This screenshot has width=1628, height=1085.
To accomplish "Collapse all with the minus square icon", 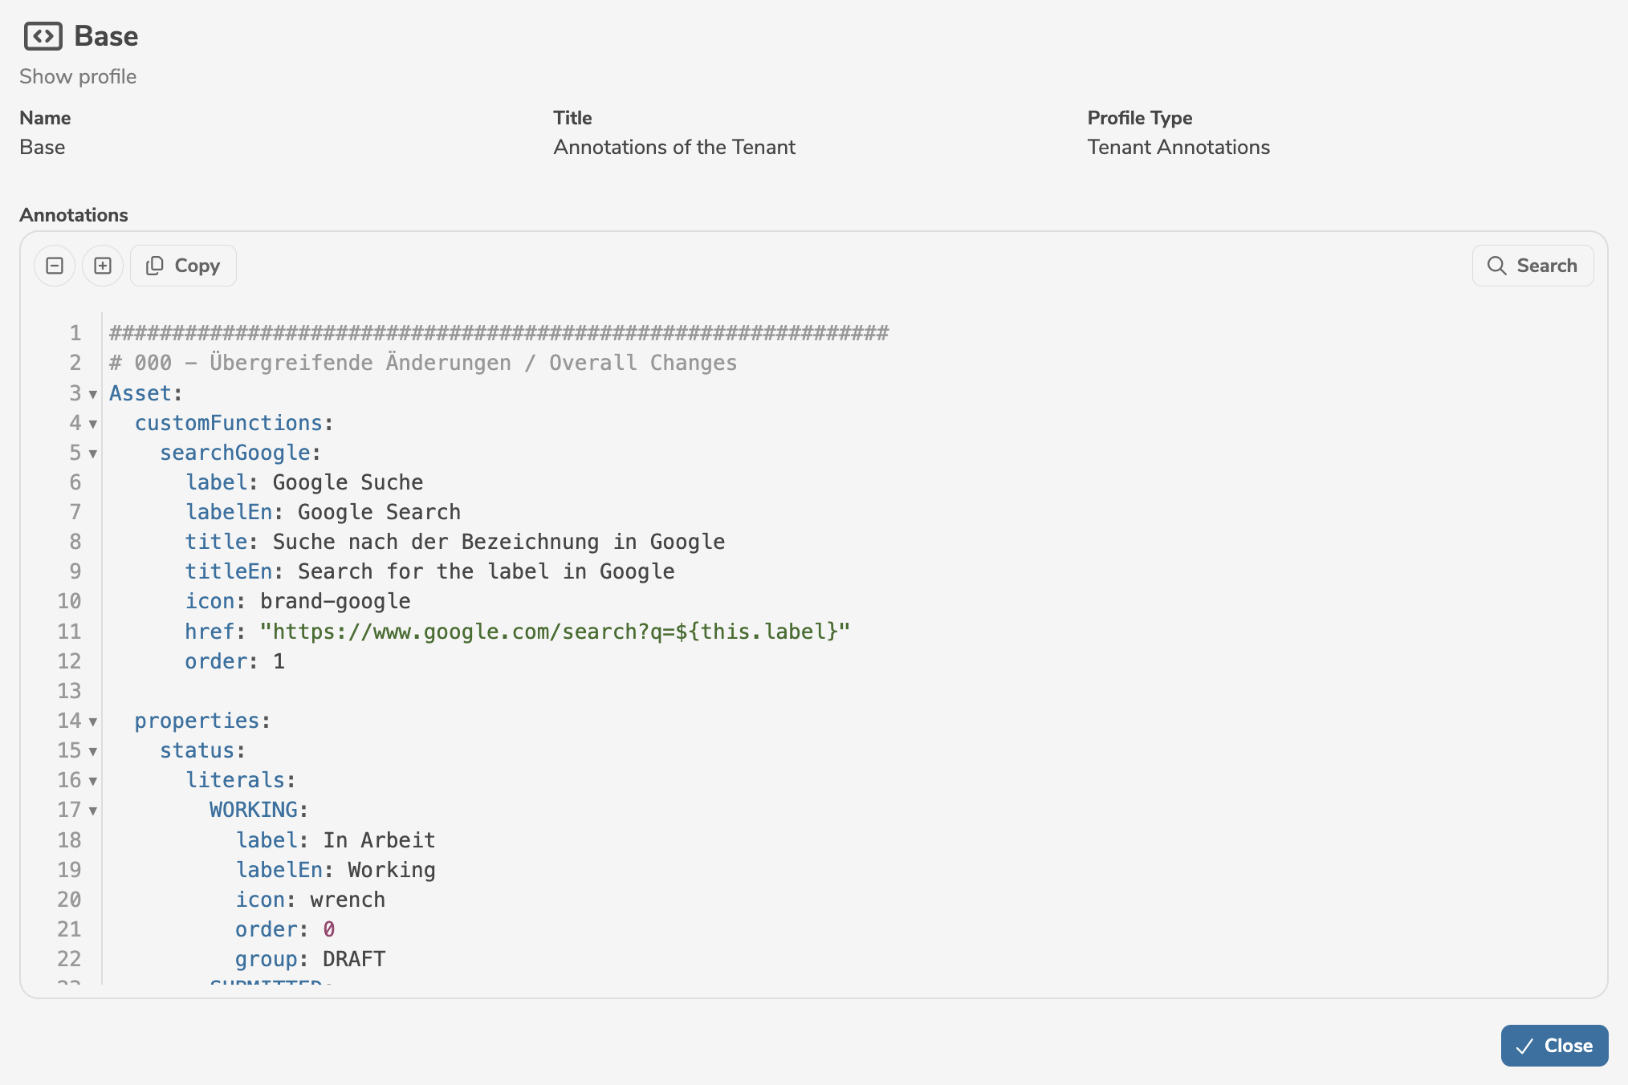I will click(55, 266).
